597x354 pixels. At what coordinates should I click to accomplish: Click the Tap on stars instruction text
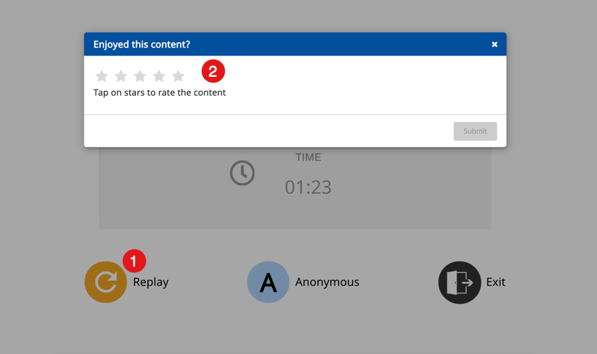(159, 93)
